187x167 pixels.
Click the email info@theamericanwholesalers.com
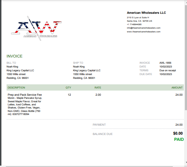143,28
